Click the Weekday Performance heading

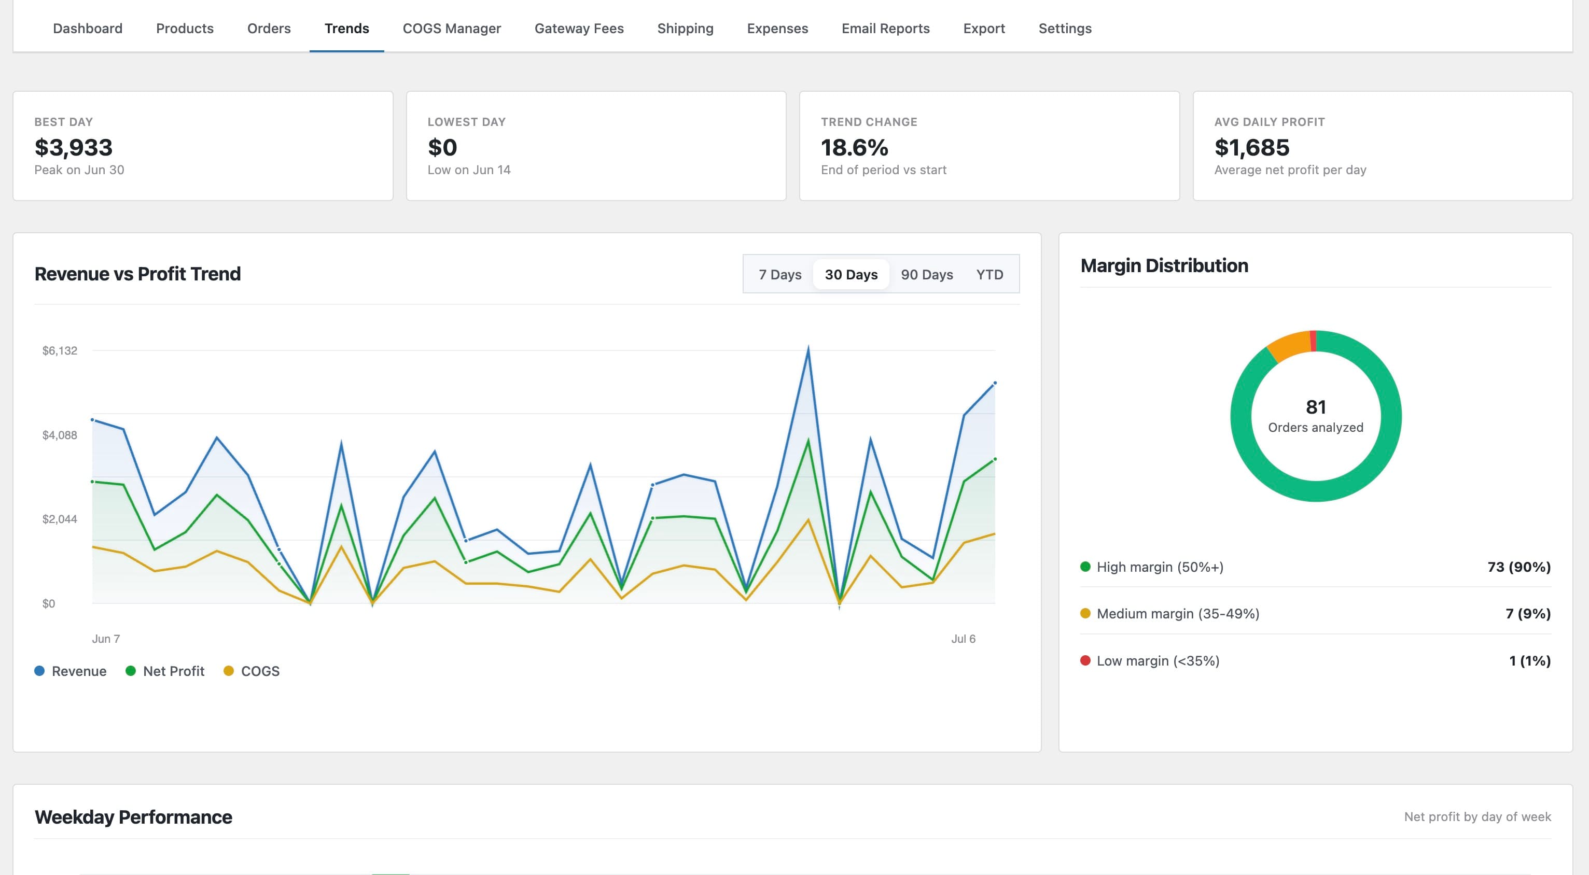tap(133, 817)
